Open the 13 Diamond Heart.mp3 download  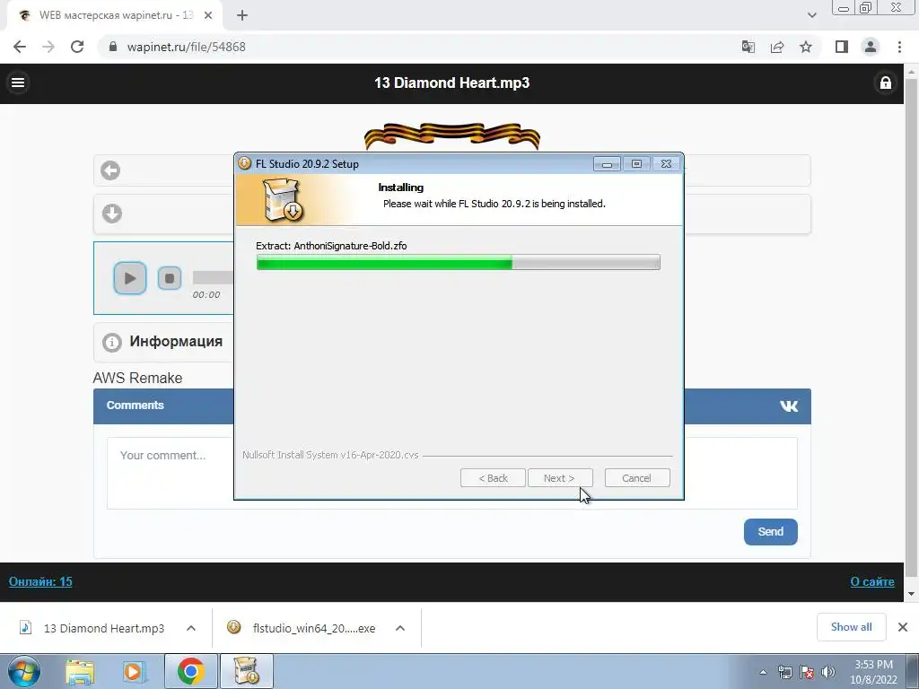104,628
